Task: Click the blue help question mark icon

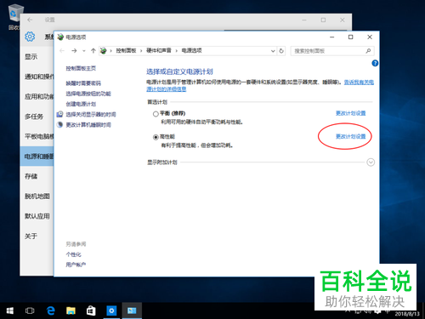Action: point(375,63)
